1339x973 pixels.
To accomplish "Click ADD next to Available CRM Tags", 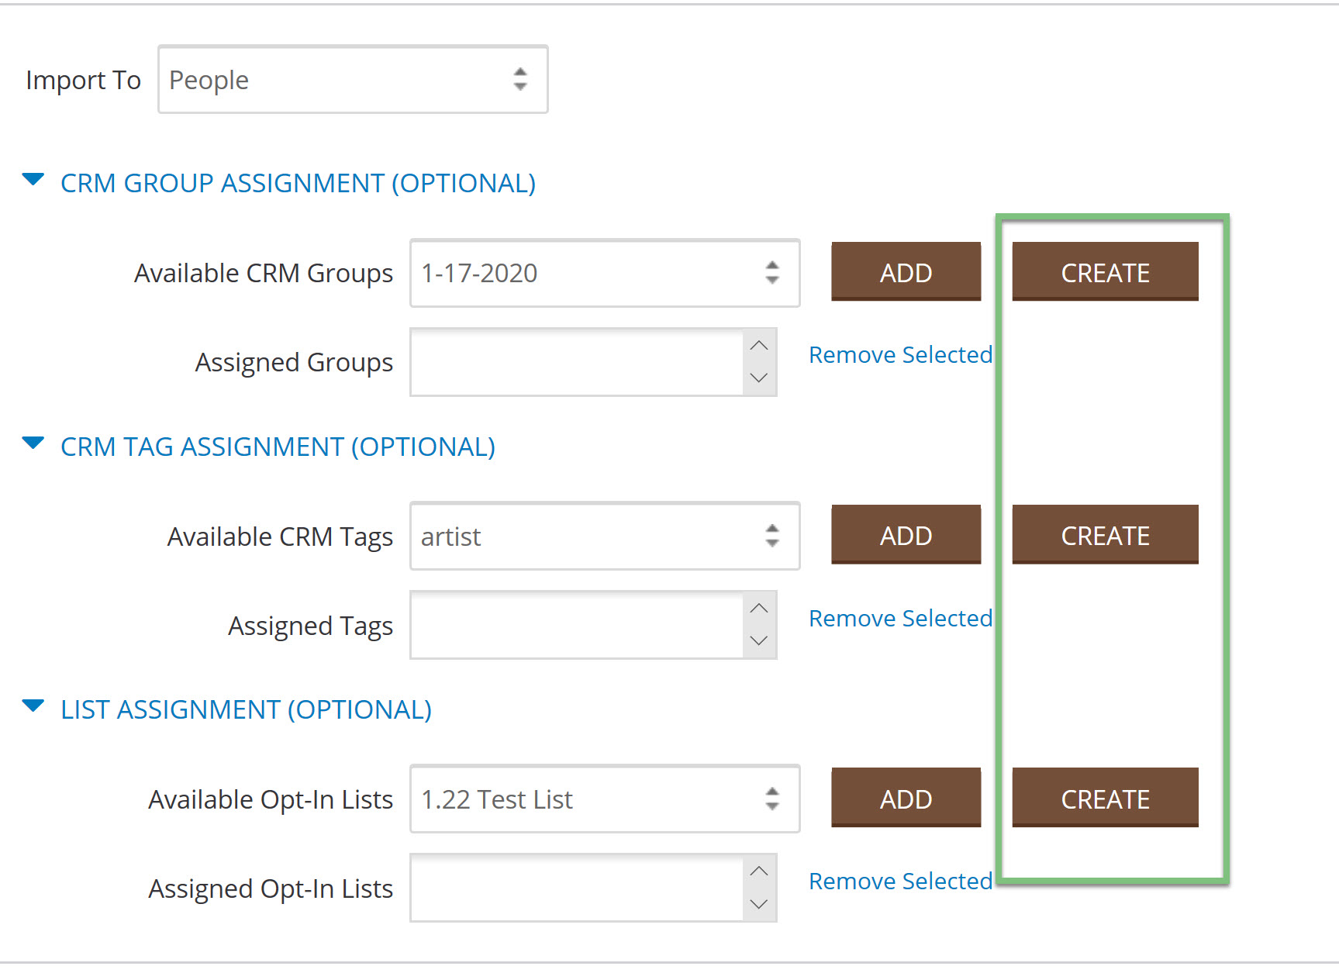I will pos(906,535).
